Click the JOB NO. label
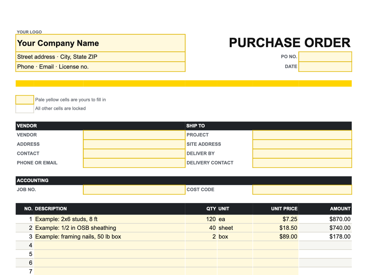This screenshot has width=367, height=275. point(26,189)
